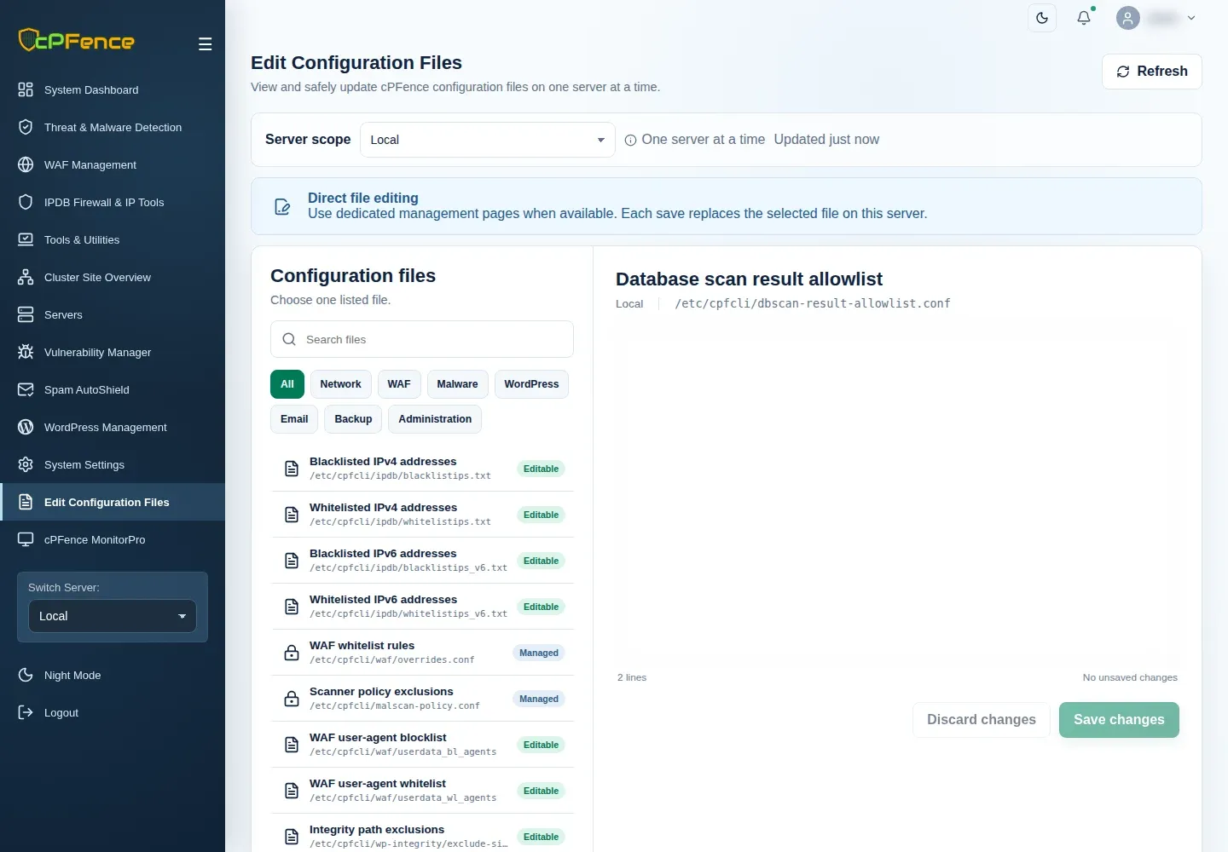This screenshot has height=852, width=1228.
Task: Click the Logout arrow icon
Action: [x=26, y=712]
